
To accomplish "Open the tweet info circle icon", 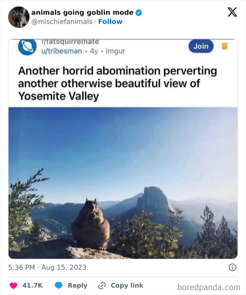I will [x=232, y=267].
